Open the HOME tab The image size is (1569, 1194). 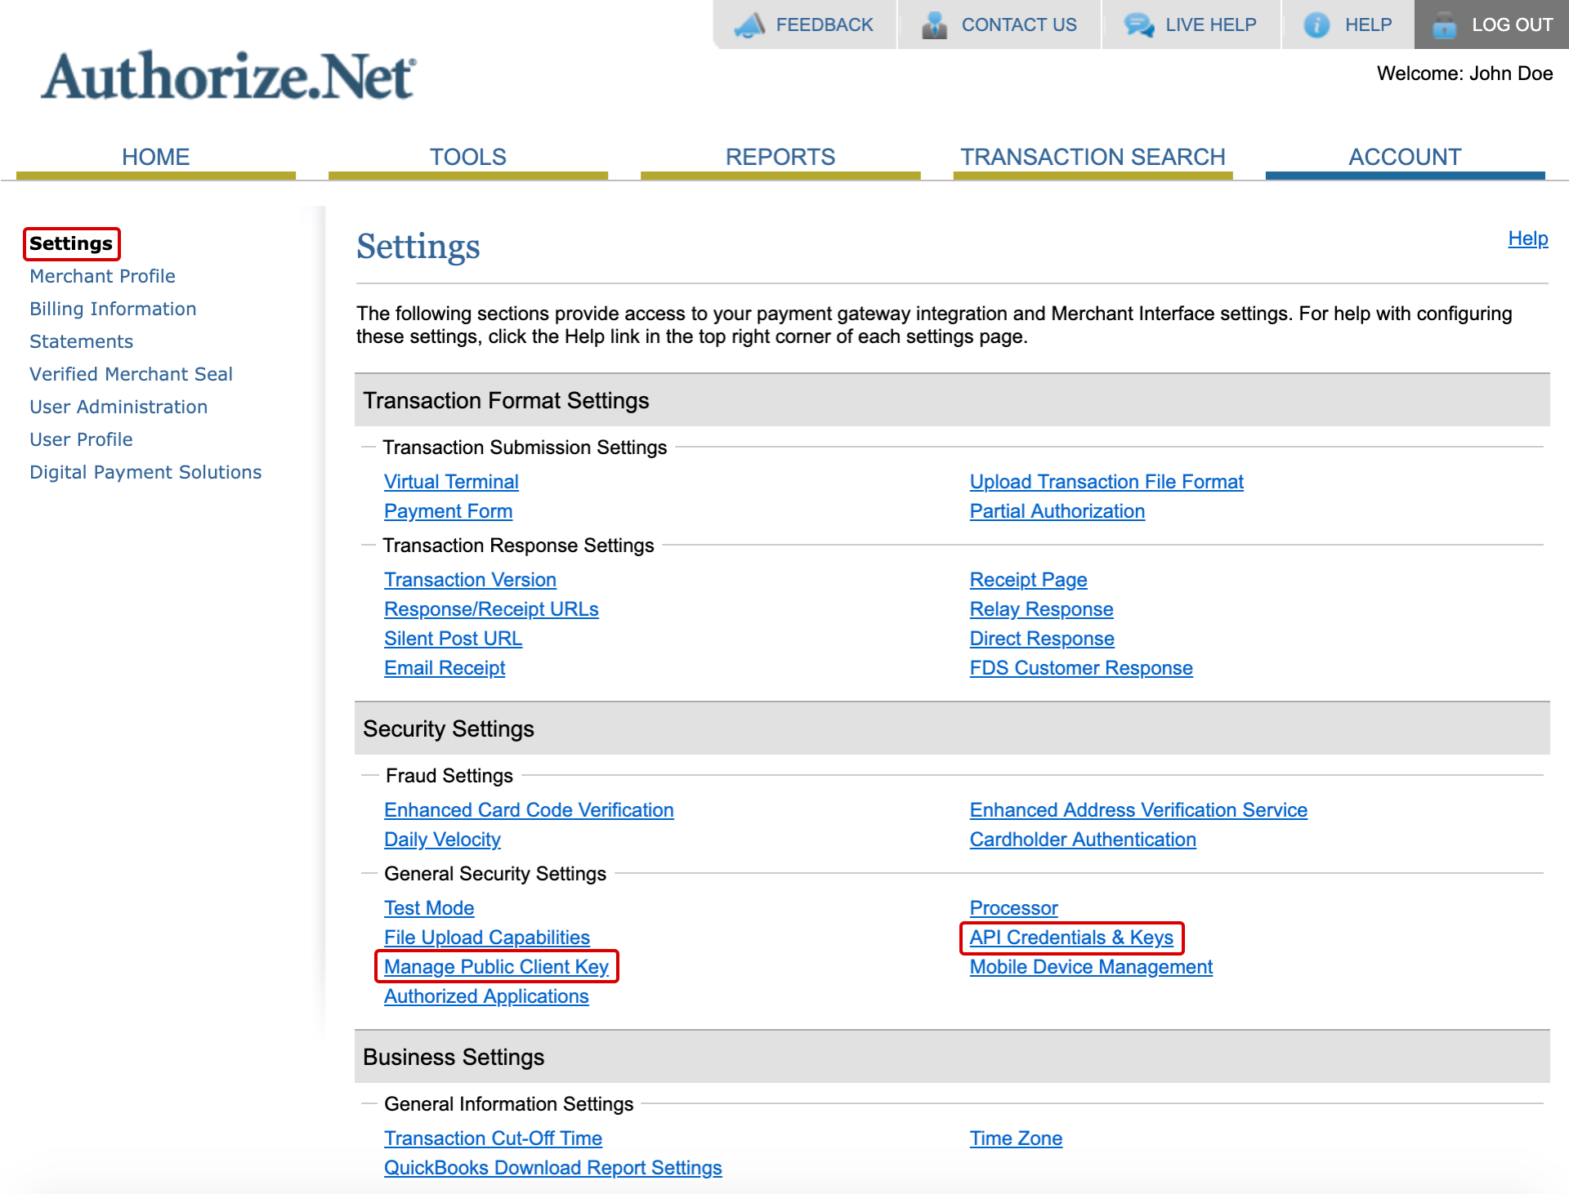155,156
